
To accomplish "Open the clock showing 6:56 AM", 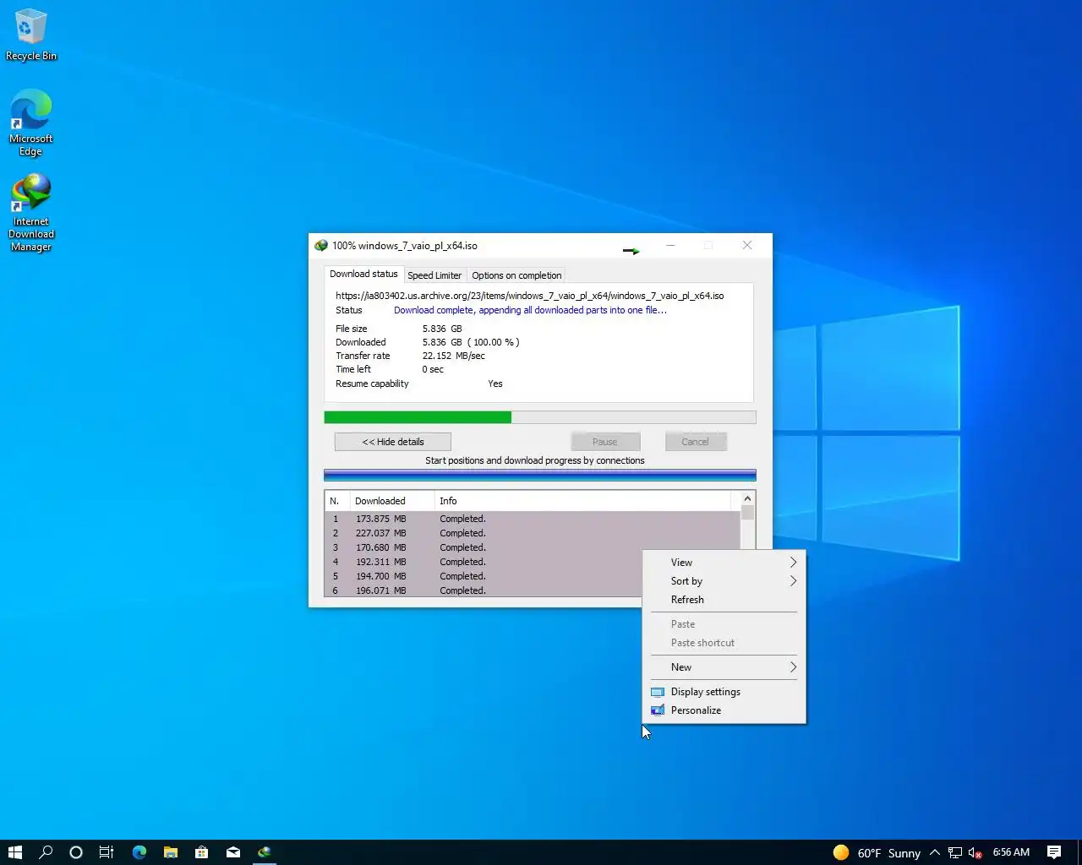I will click(1011, 852).
